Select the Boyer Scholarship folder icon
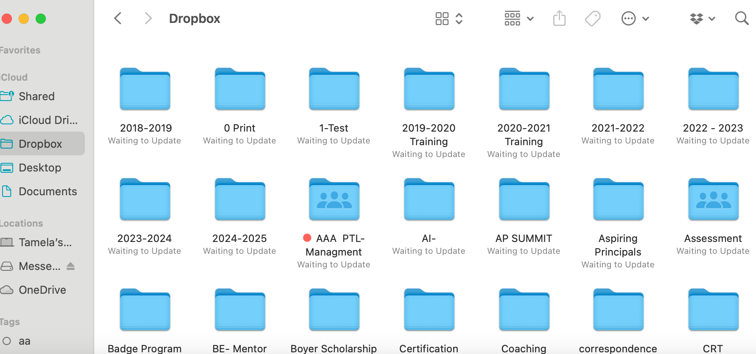The width and height of the screenshot is (756, 354). pyautogui.click(x=334, y=310)
